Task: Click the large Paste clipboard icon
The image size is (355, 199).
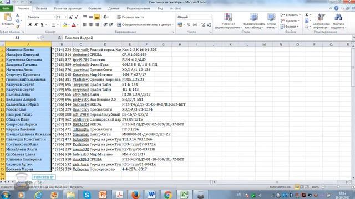Action: [7, 17]
